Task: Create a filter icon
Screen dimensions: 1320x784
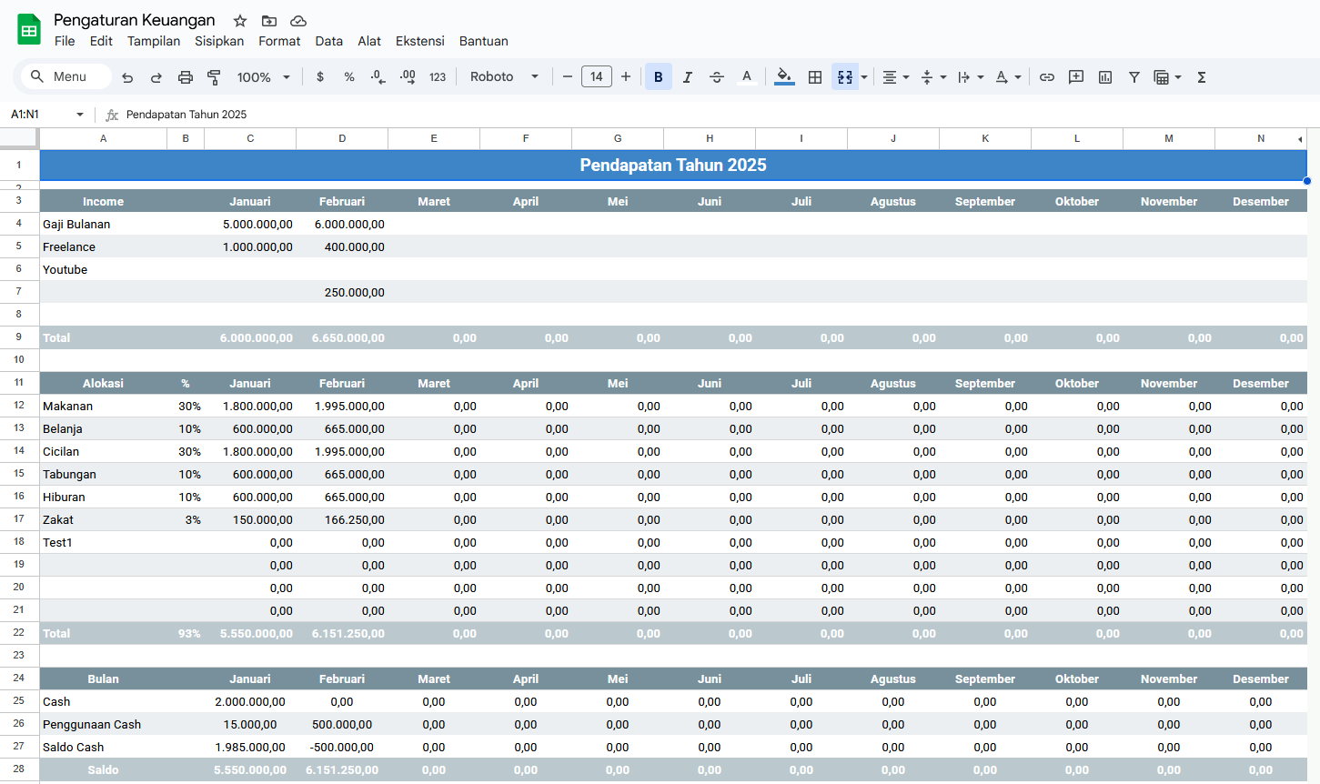Action: pyautogui.click(x=1134, y=77)
